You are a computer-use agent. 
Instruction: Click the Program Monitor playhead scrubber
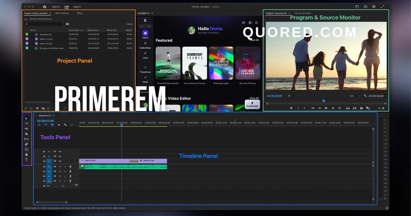[x=324, y=101]
